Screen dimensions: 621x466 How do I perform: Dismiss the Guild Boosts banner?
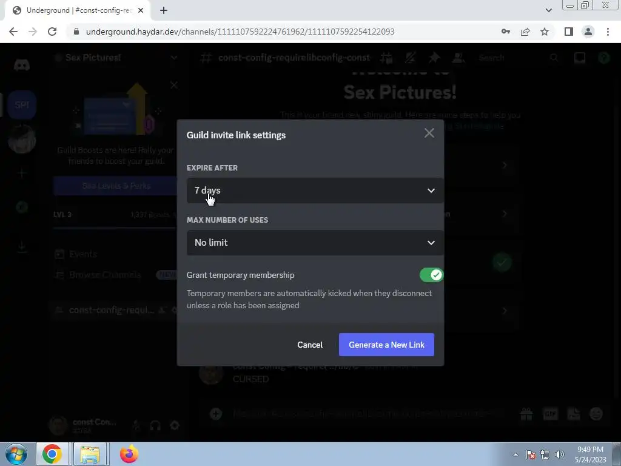174,85
